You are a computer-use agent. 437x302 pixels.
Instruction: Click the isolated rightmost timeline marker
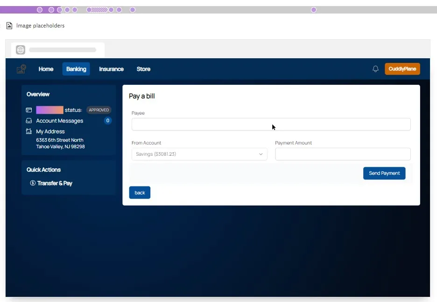coord(314,10)
